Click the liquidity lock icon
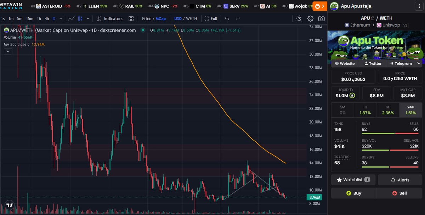The image size is (425, 215). click(352, 95)
